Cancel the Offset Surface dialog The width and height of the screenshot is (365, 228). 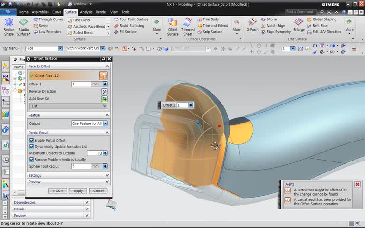click(x=98, y=191)
